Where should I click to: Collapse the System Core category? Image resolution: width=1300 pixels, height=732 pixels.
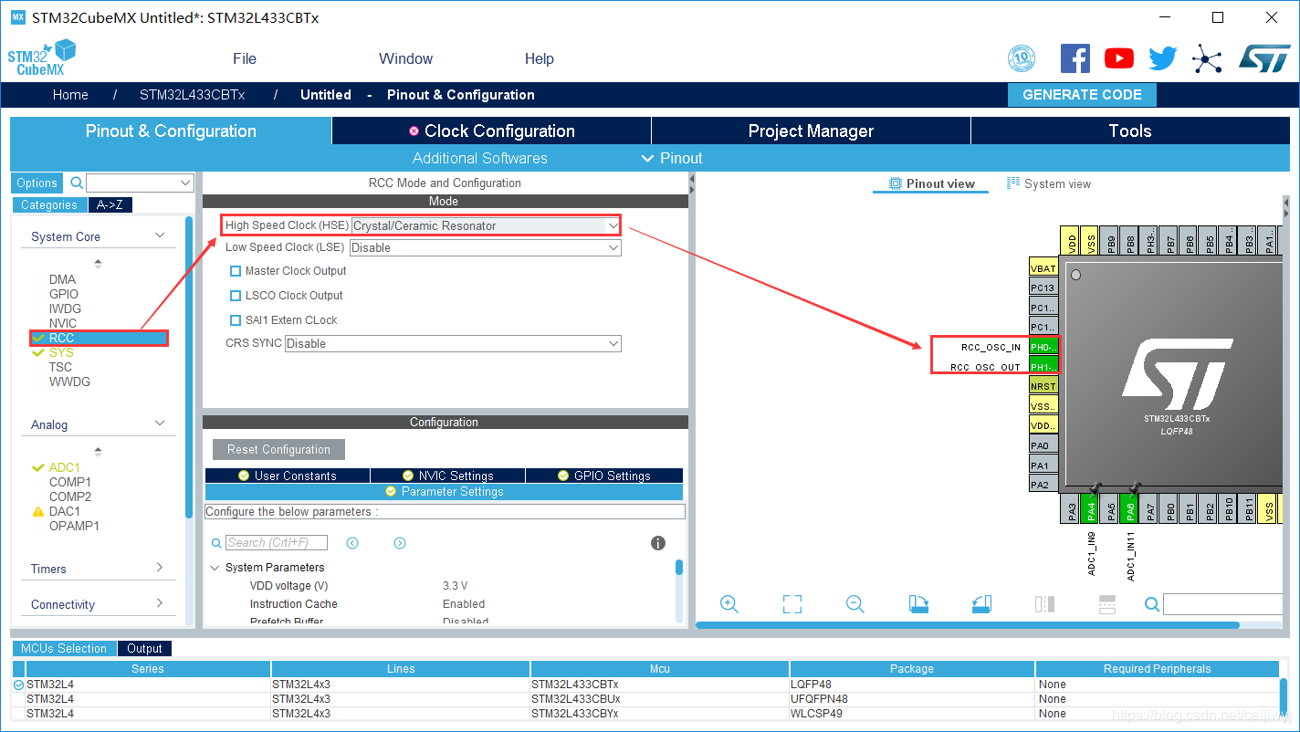point(160,235)
